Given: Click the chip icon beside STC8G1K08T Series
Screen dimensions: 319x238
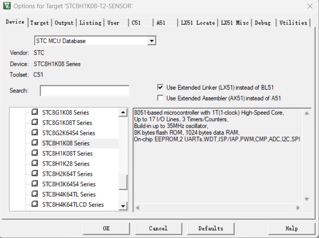Looking at the screenshot, I should 34,122.
